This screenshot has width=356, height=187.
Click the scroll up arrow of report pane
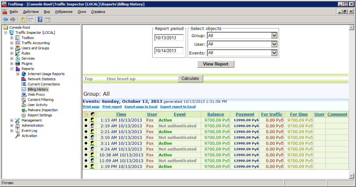(351, 28)
